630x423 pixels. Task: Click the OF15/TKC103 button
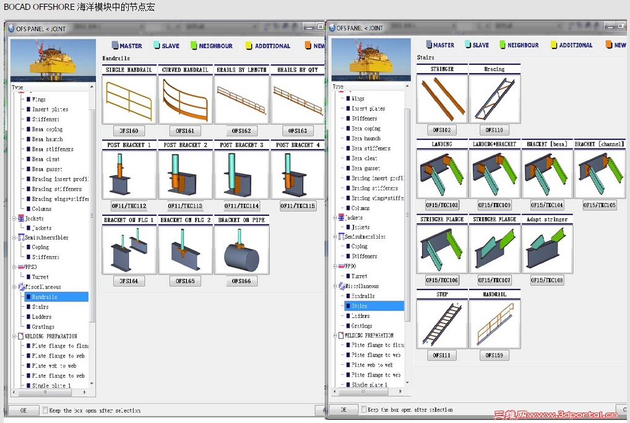coord(442,205)
